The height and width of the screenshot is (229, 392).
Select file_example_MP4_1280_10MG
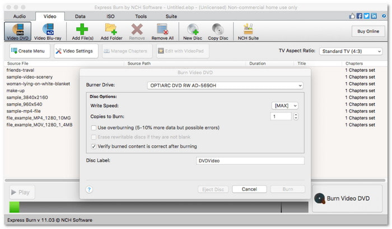pyautogui.click(x=39, y=118)
